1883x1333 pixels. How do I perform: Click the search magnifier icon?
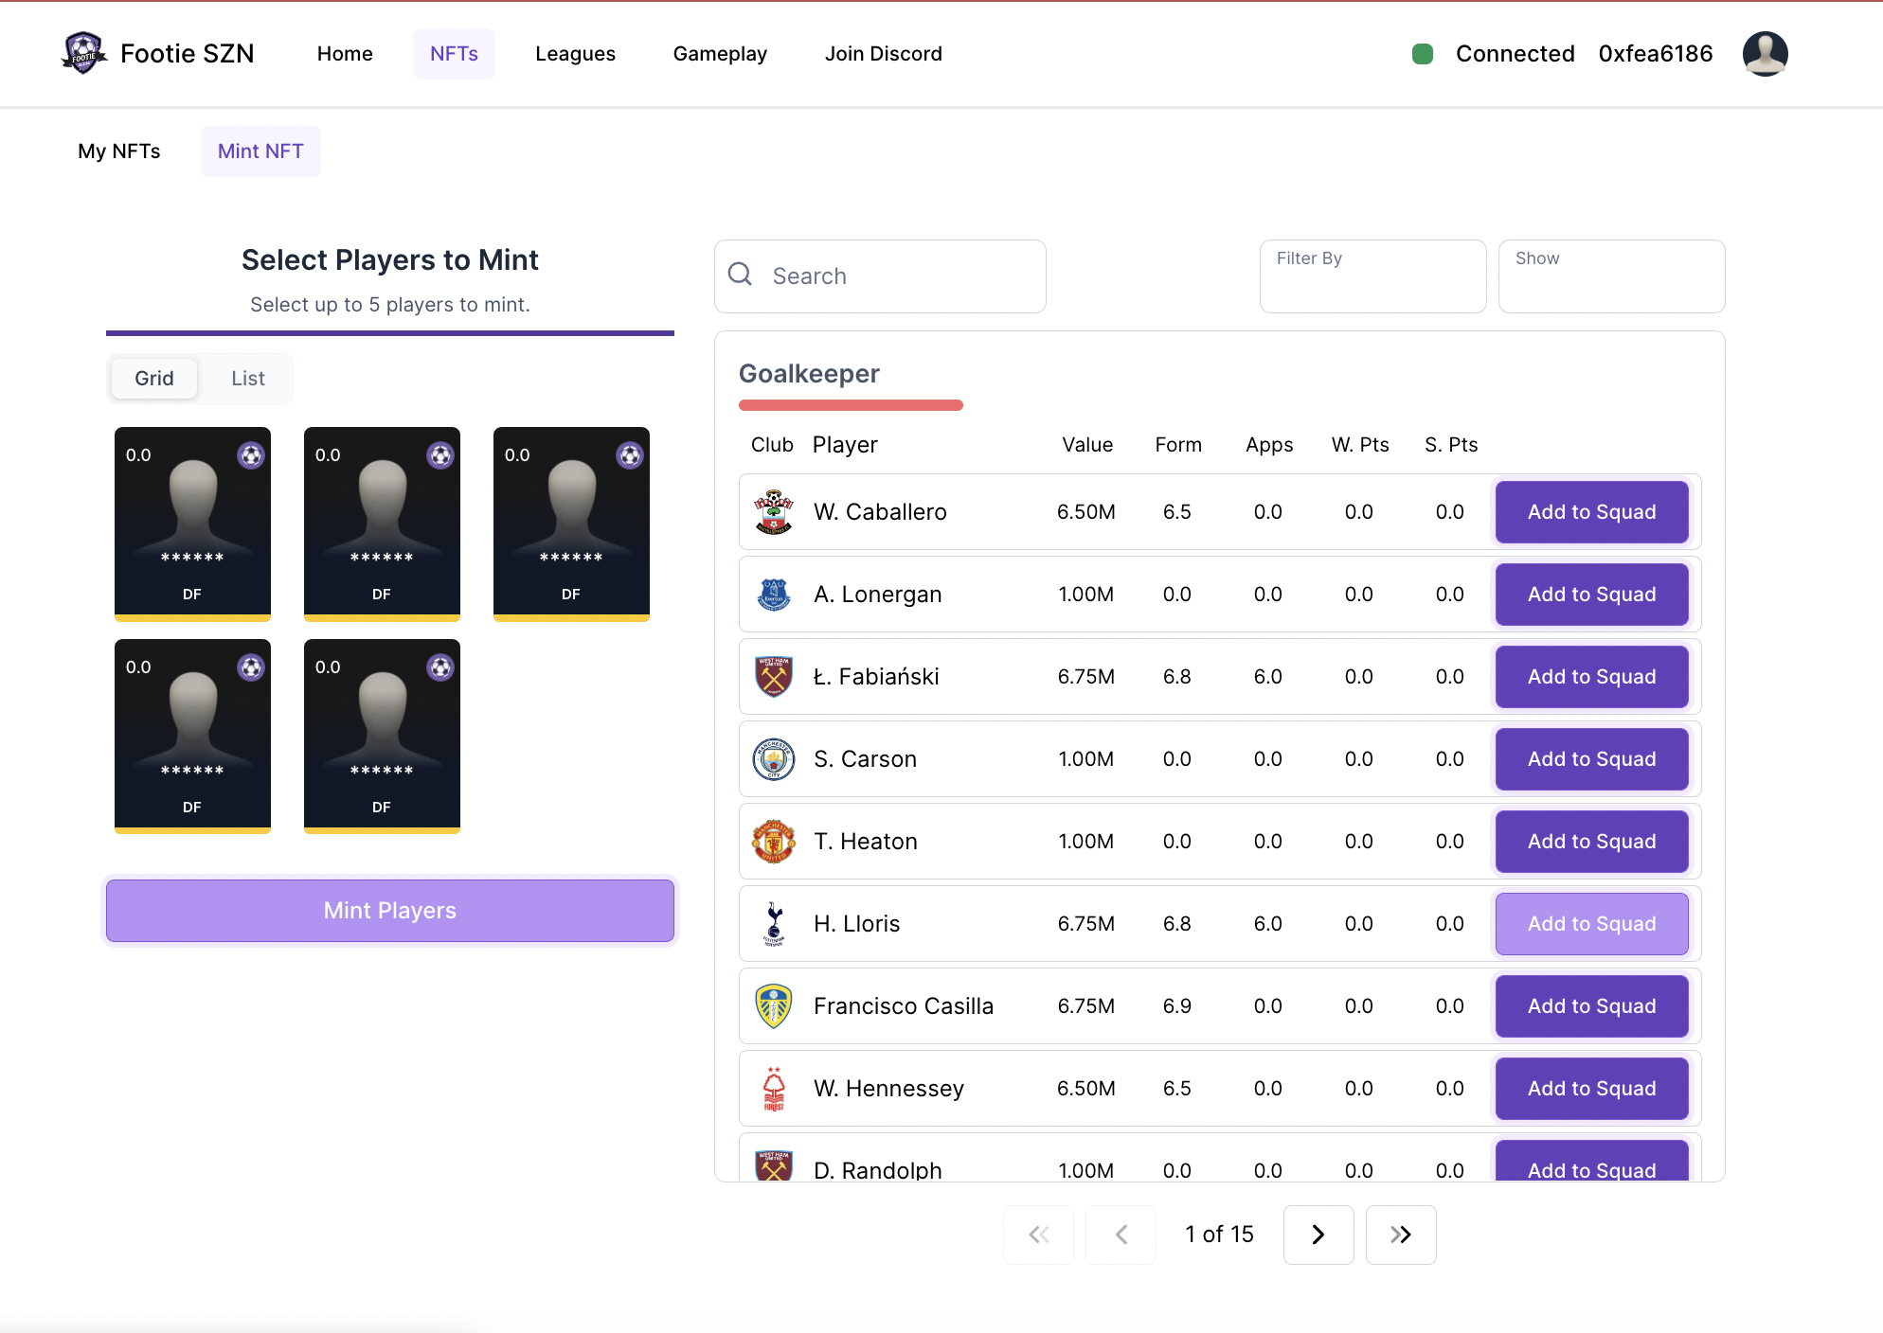point(740,275)
